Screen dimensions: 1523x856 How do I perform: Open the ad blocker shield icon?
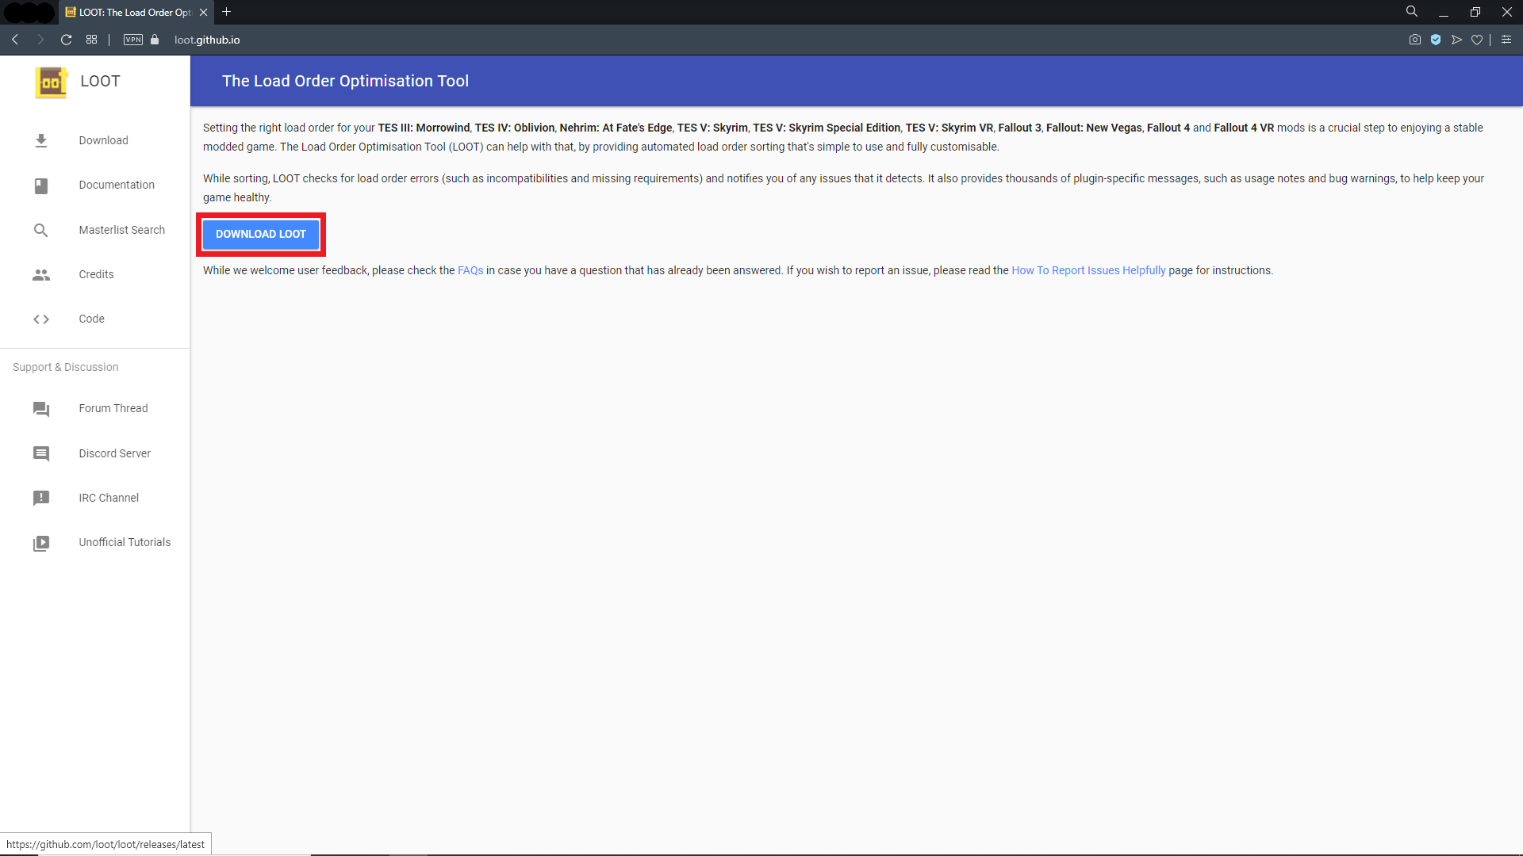[1436, 40]
